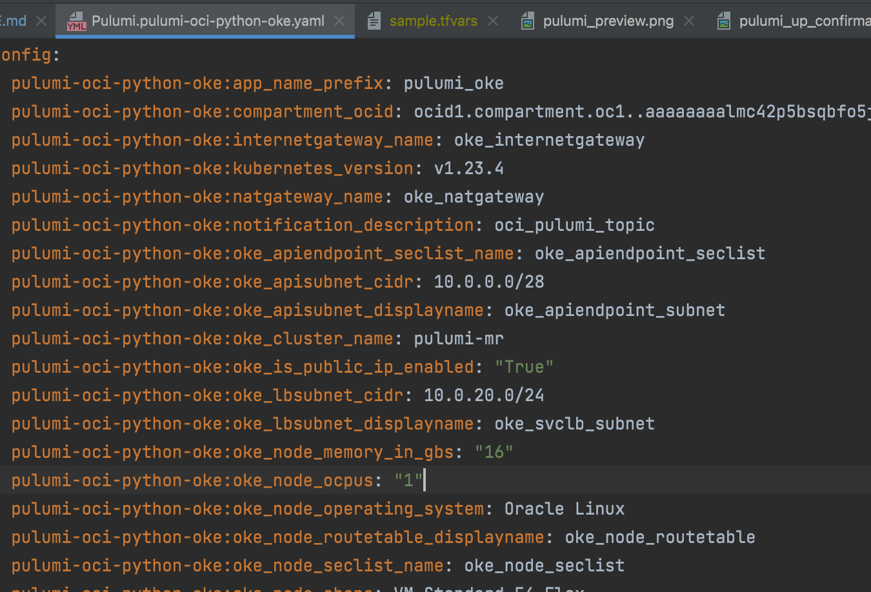This screenshot has width=871, height=592.
Task: Click the config: line at top
Action: click(30, 55)
